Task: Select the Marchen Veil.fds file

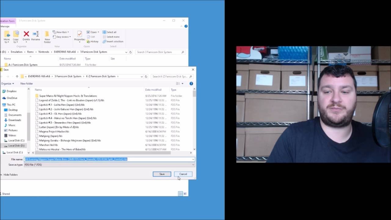Action: click(49, 145)
